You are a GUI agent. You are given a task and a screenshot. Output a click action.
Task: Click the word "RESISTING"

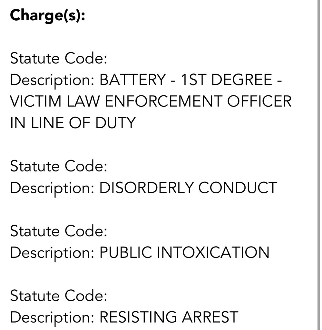click(x=138, y=317)
